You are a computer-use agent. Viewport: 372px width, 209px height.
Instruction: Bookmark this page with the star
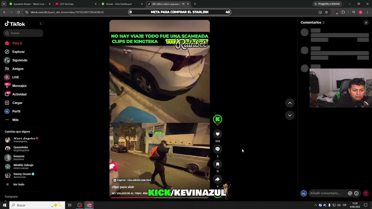coord(326,12)
